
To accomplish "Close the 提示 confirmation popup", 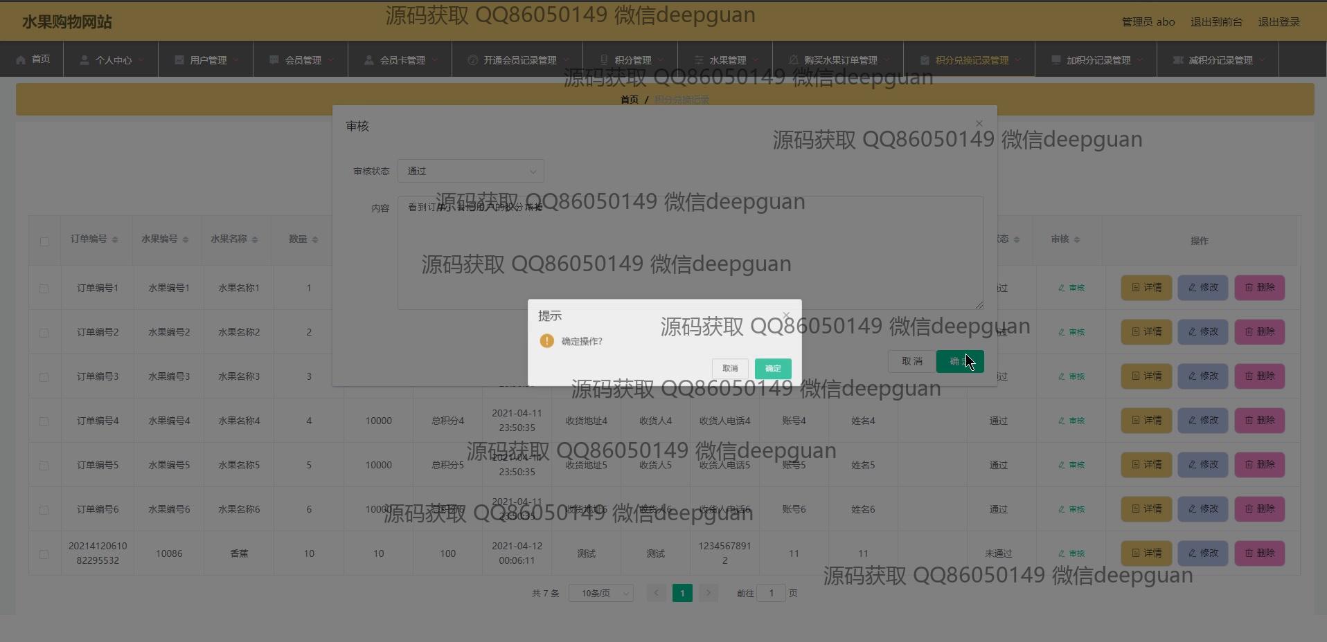I will pos(786,315).
